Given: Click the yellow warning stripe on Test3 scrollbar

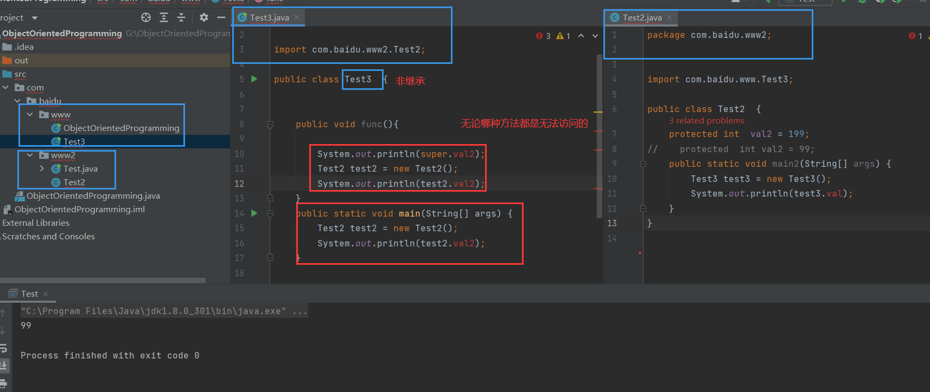Looking at the screenshot, I should [x=598, y=112].
